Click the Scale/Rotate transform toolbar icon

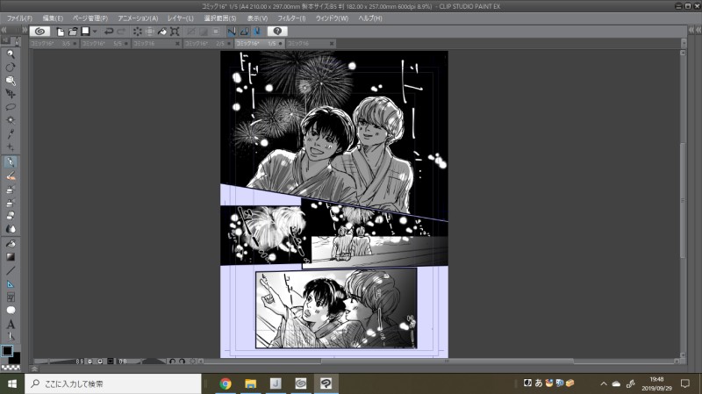tap(175, 32)
